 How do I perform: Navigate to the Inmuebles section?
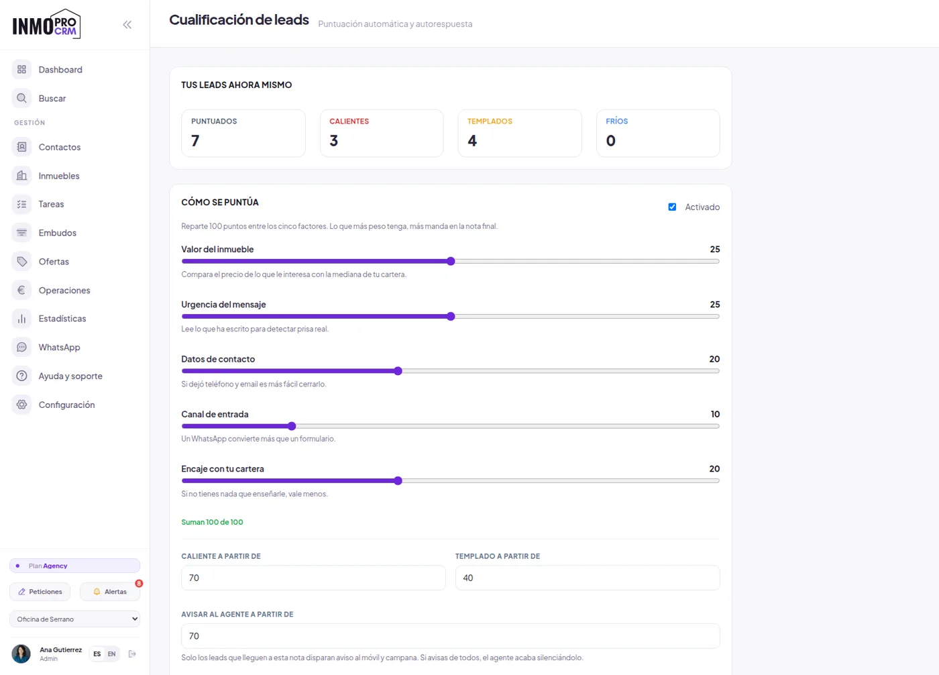point(59,176)
